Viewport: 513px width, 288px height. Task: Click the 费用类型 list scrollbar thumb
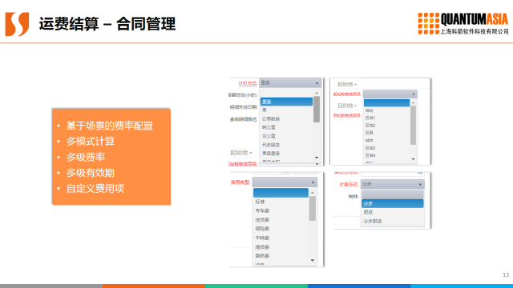click(313, 208)
